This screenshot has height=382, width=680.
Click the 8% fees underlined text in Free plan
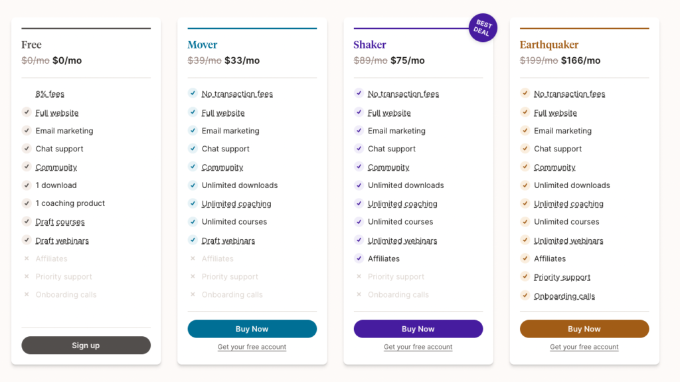point(50,94)
